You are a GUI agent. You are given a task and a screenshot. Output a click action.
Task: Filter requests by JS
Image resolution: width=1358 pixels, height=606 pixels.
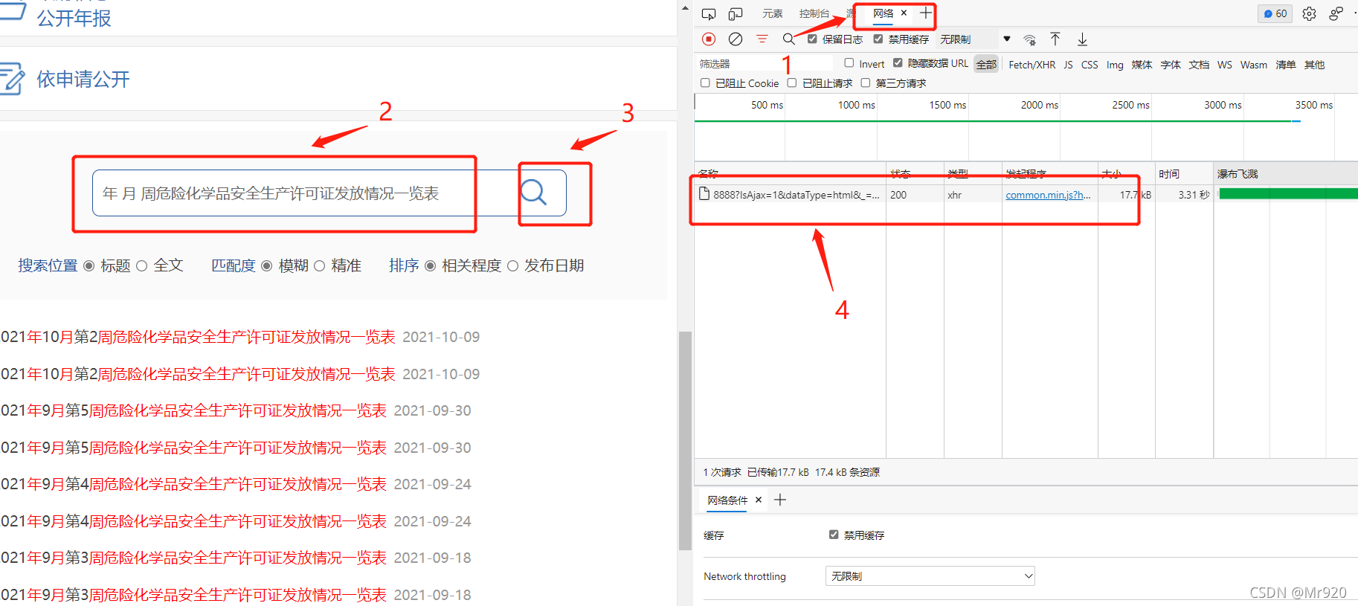pyautogui.click(x=1068, y=65)
